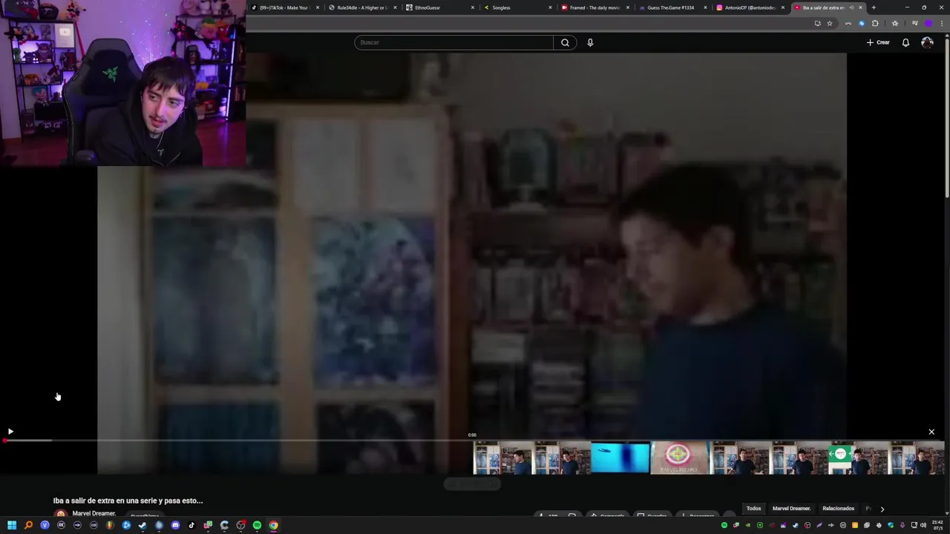This screenshot has height=534, width=950.
Task: Open the YouTube account avatar menu
Action: (927, 42)
